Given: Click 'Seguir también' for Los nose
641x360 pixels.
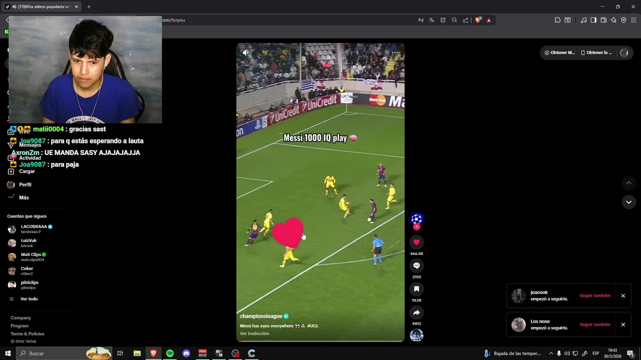Looking at the screenshot, I should (x=595, y=324).
